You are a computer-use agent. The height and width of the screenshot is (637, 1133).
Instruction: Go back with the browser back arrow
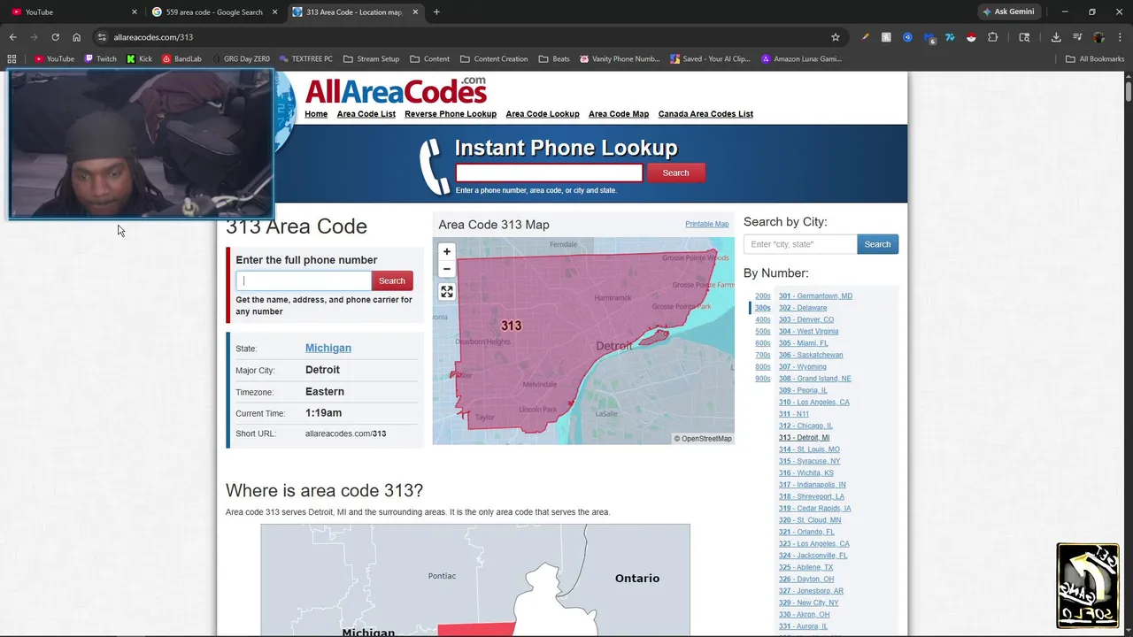pyautogui.click(x=12, y=37)
